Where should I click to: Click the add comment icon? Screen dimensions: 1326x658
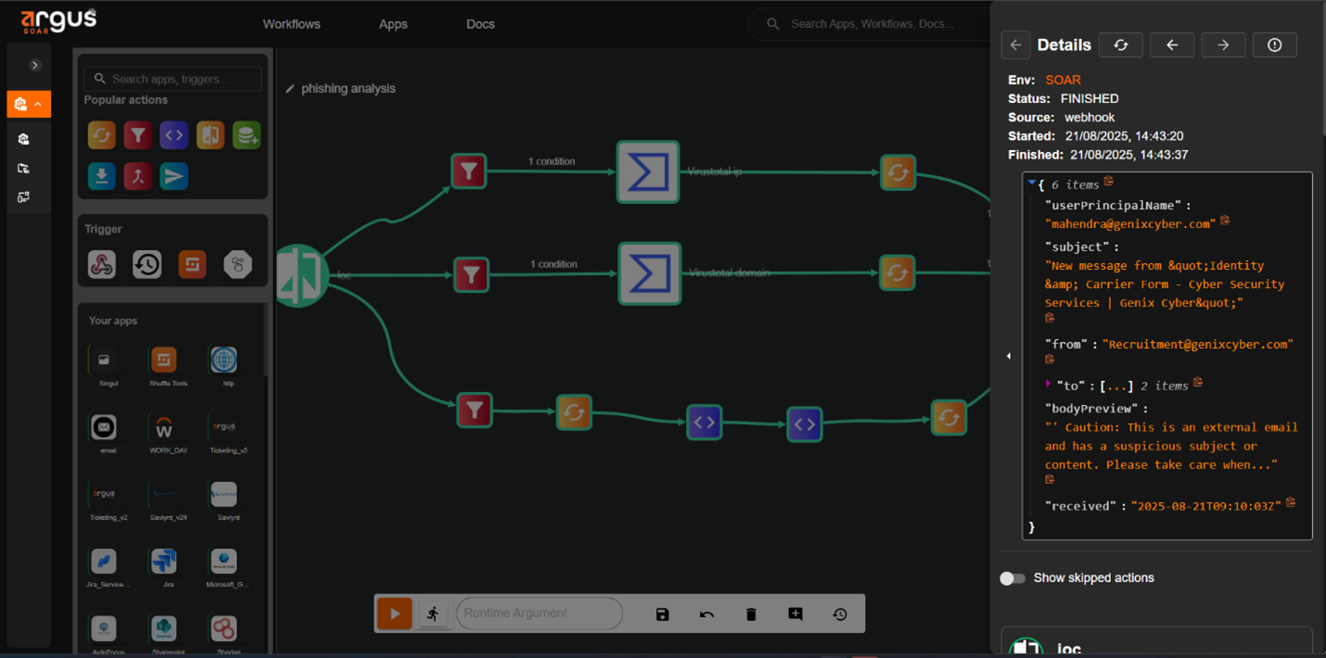(x=796, y=614)
